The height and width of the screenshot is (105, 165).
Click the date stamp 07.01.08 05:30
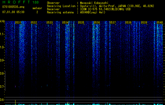(x=13, y=12)
